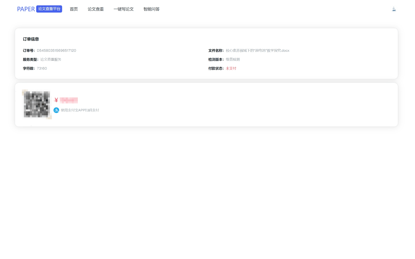Click the PAPER logo text
415x259 pixels.
click(26, 9)
